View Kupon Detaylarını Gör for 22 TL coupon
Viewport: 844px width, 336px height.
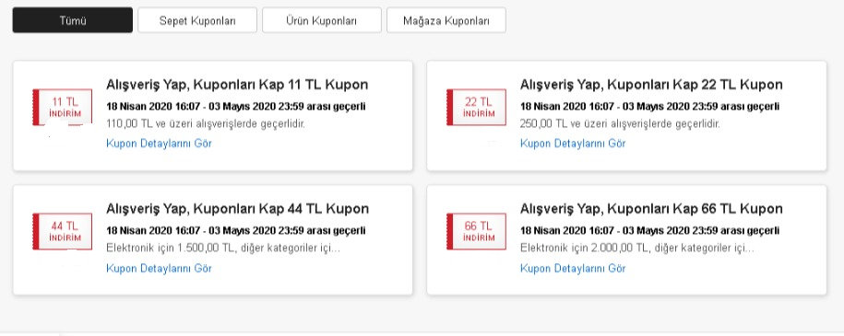[573, 144]
